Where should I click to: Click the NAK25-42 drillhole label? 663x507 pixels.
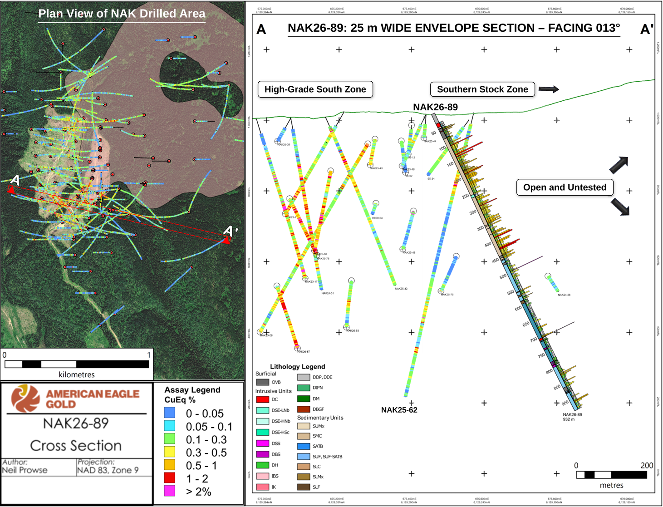pyautogui.click(x=401, y=289)
